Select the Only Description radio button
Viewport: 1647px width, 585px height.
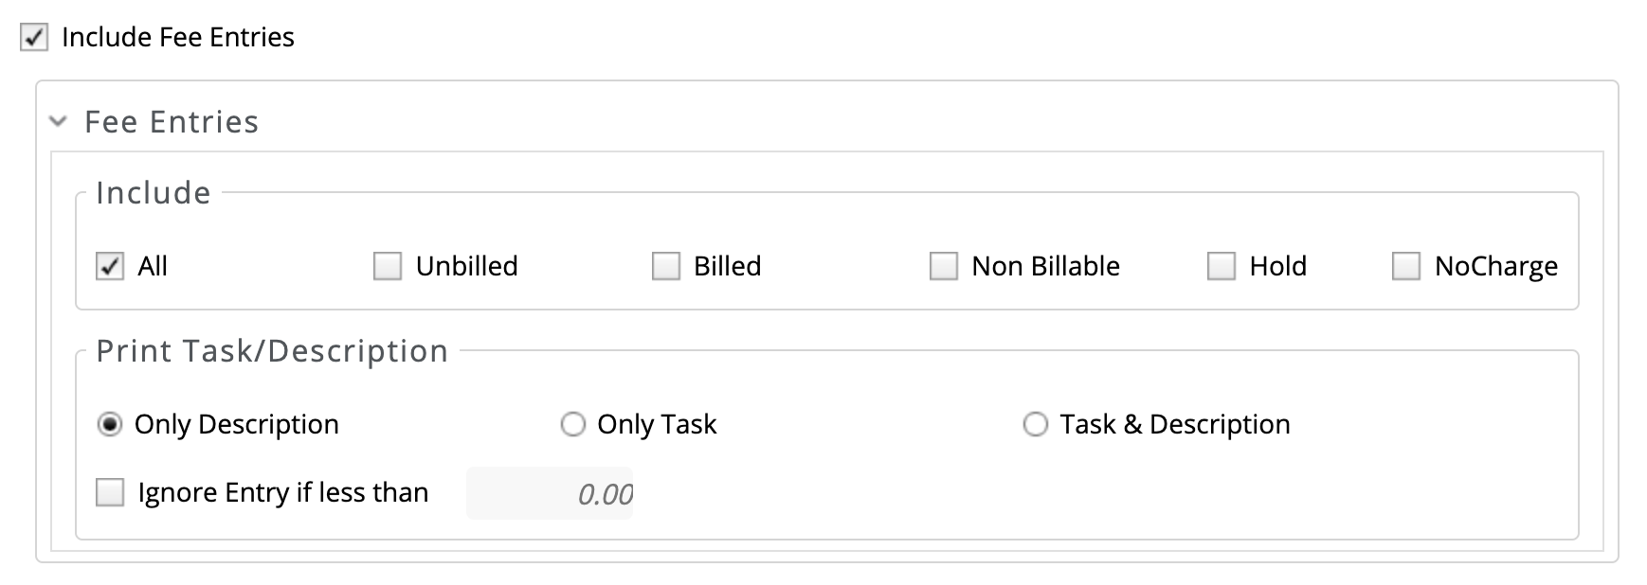[110, 424]
